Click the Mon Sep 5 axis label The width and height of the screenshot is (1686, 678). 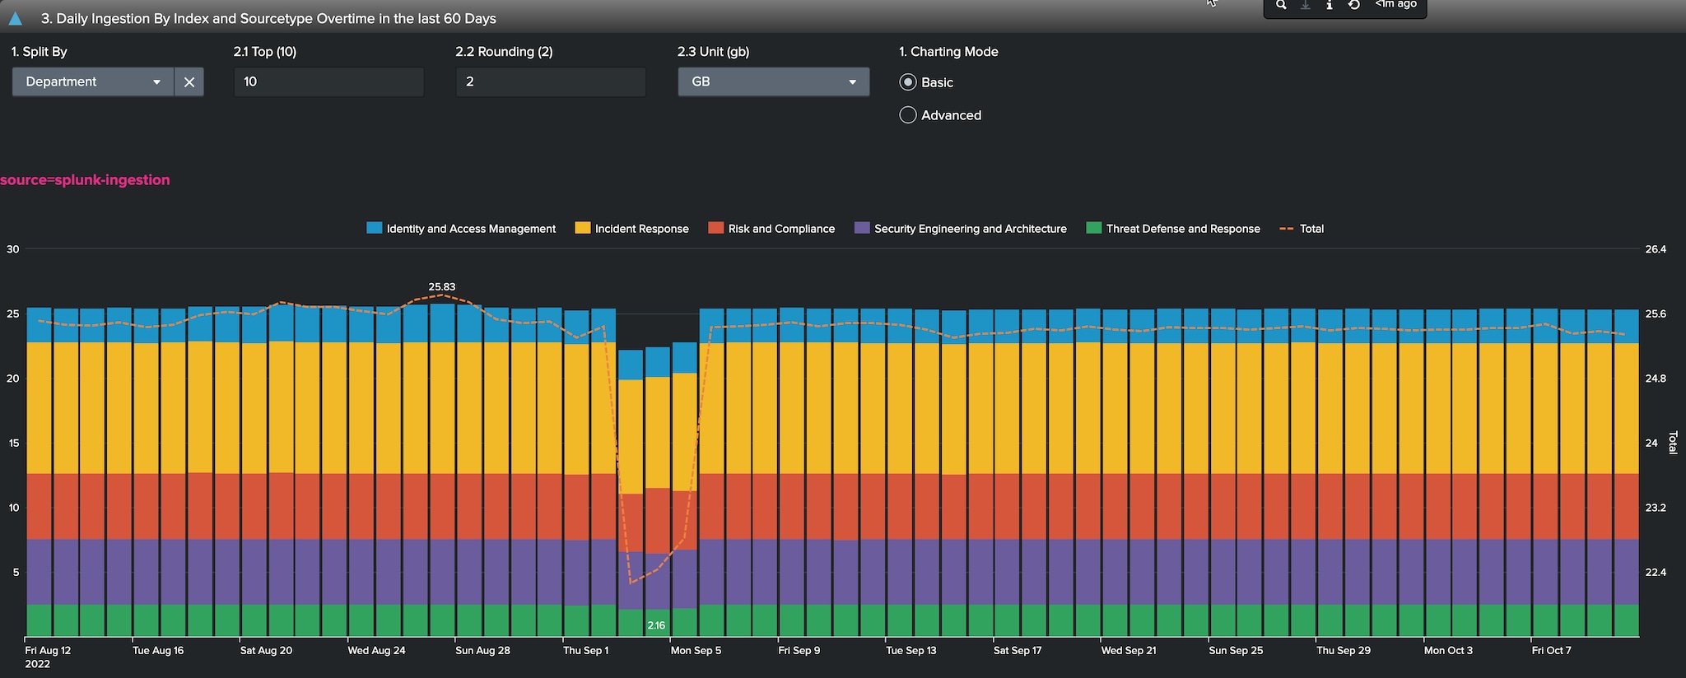pyautogui.click(x=696, y=650)
